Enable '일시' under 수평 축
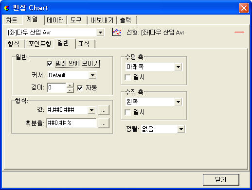 [x=128, y=77]
